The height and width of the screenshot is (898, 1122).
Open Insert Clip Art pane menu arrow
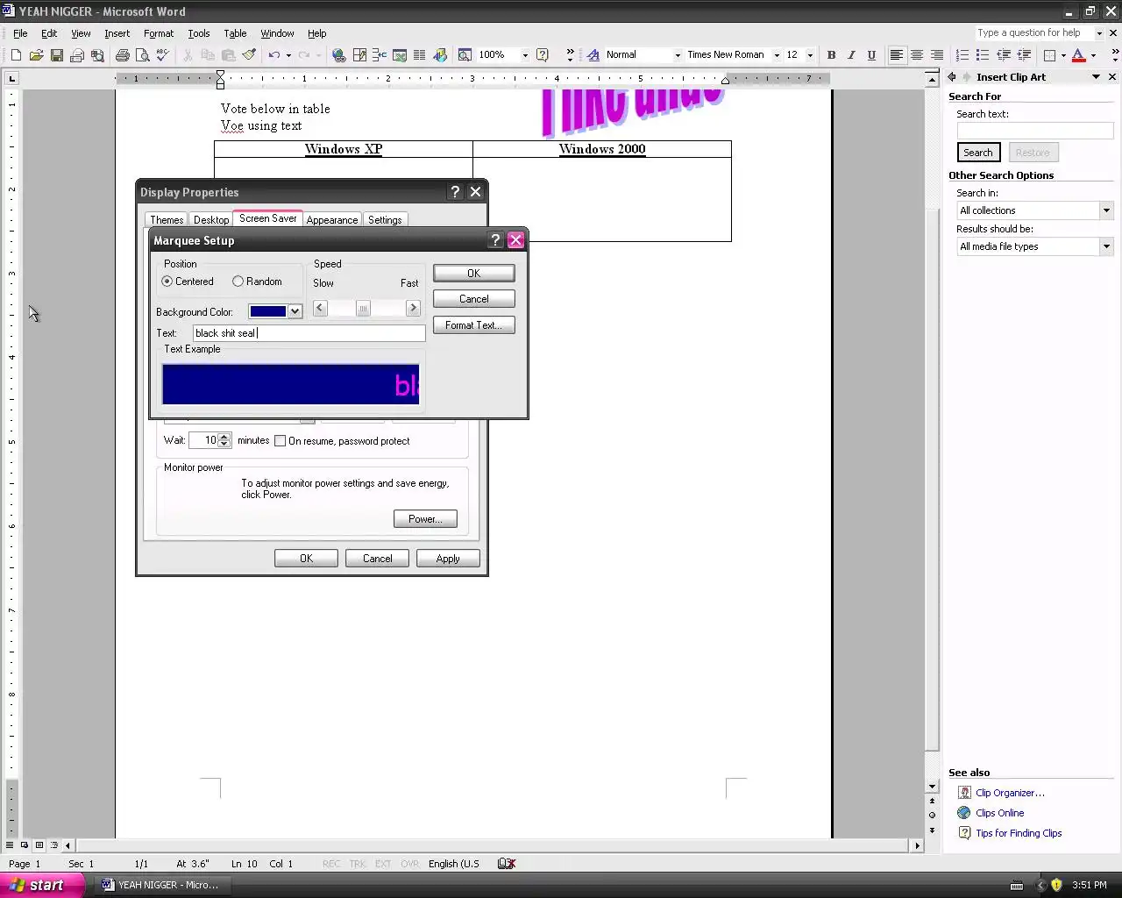tap(1096, 77)
